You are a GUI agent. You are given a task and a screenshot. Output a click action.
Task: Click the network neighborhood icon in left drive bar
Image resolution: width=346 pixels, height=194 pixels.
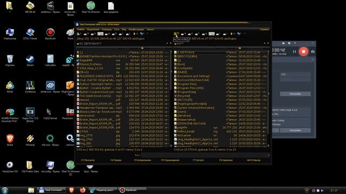point(142,34)
